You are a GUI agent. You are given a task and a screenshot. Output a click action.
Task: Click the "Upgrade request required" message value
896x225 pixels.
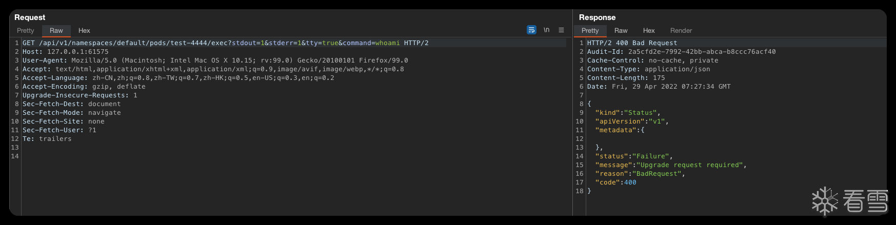[x=689, y=165]
